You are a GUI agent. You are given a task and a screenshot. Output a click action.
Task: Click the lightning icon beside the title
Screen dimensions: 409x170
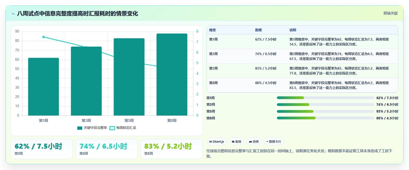point(13,14)
